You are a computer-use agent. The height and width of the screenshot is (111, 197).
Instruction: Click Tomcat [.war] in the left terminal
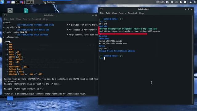pos(16,72)
